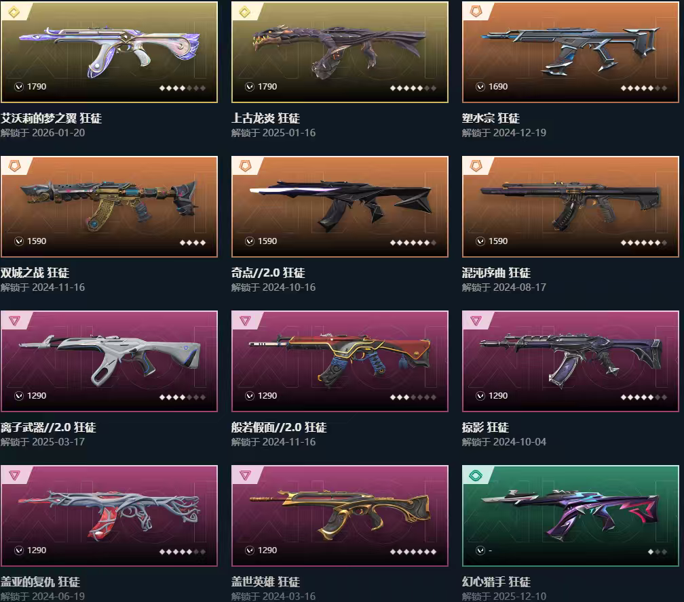This screenshot has height=602, width=684.
Task: Click the 上古龙炎 狂徒 title text
Action: (x=266, y=118)
